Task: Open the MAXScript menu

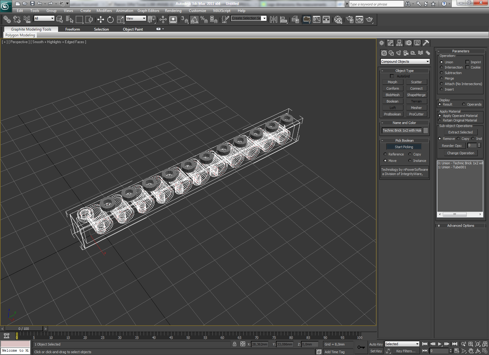Action: (x=222, y=11)
